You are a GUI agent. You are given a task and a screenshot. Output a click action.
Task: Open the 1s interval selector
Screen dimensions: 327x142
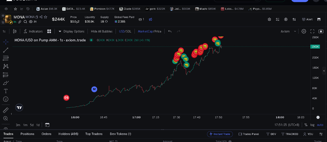pyautogui.click(x=4, y=31)
